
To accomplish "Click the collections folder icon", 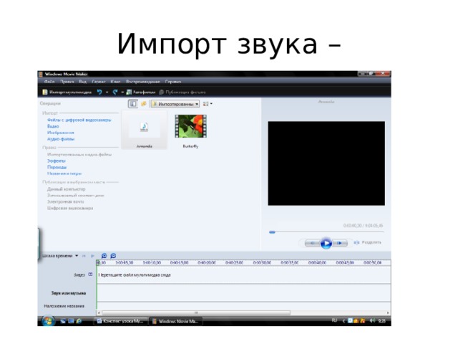I will pos(143,104).
